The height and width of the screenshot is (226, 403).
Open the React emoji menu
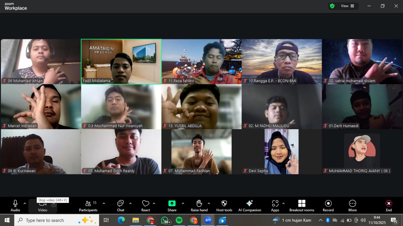(x=145, y=206)
